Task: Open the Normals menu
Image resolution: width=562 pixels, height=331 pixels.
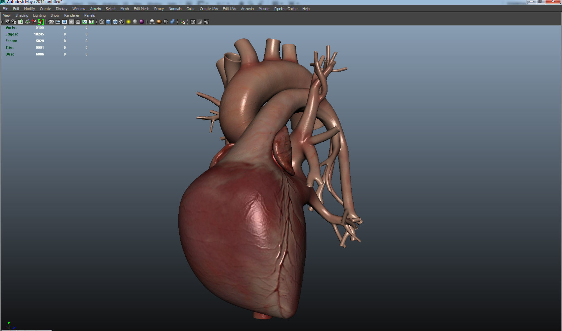Action: tap(175, 9)
